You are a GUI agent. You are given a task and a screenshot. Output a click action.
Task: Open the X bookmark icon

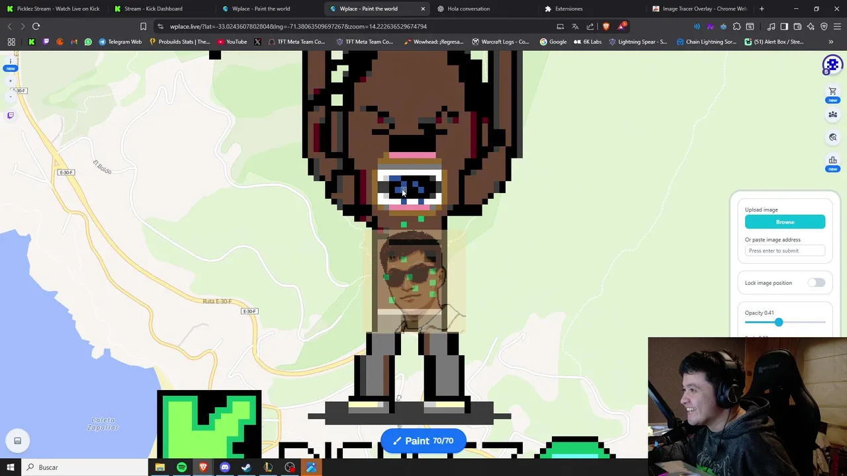pos(257,42)
